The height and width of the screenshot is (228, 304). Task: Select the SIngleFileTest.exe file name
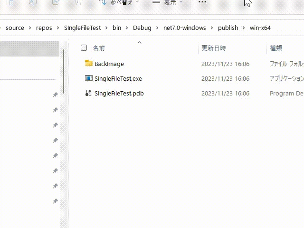118,79
